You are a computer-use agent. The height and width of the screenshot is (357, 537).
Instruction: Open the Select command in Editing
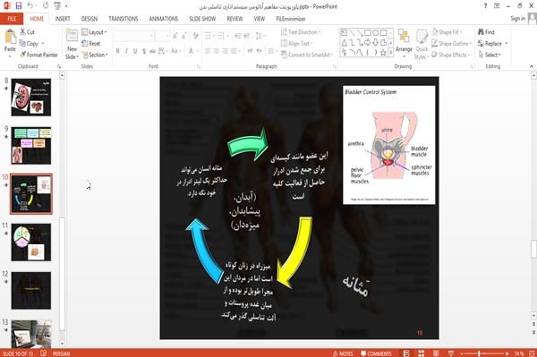(x=490, y=55)
